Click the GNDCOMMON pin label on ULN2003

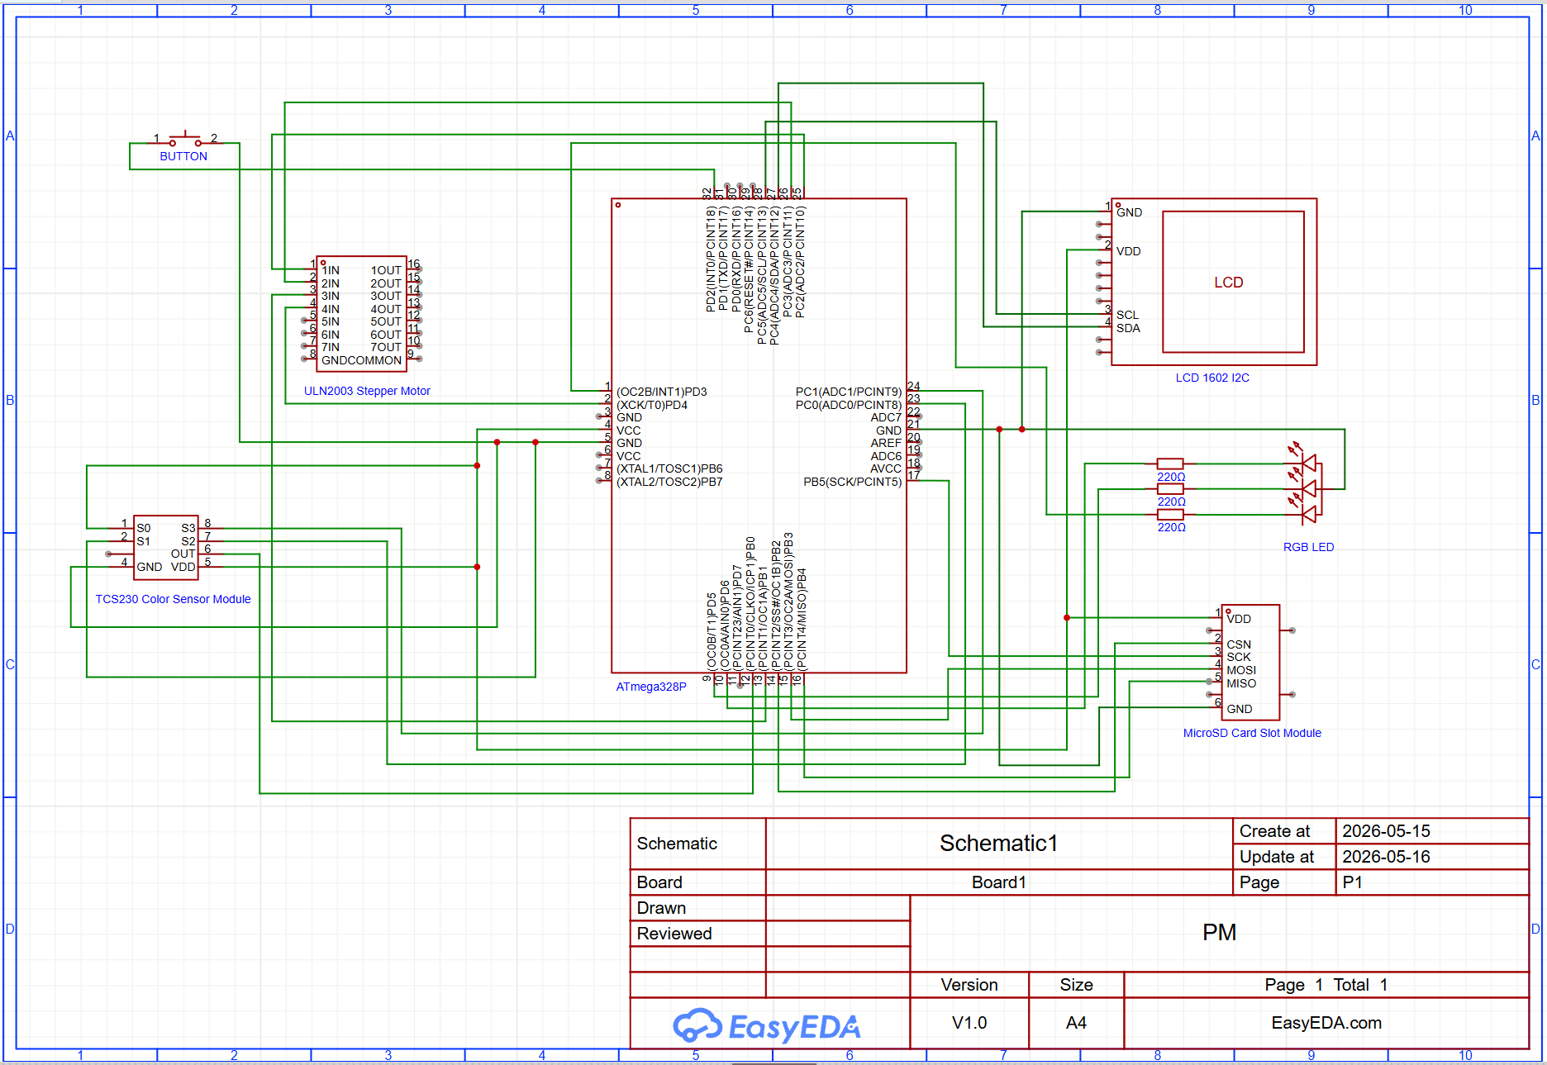[x=361, y=360]
